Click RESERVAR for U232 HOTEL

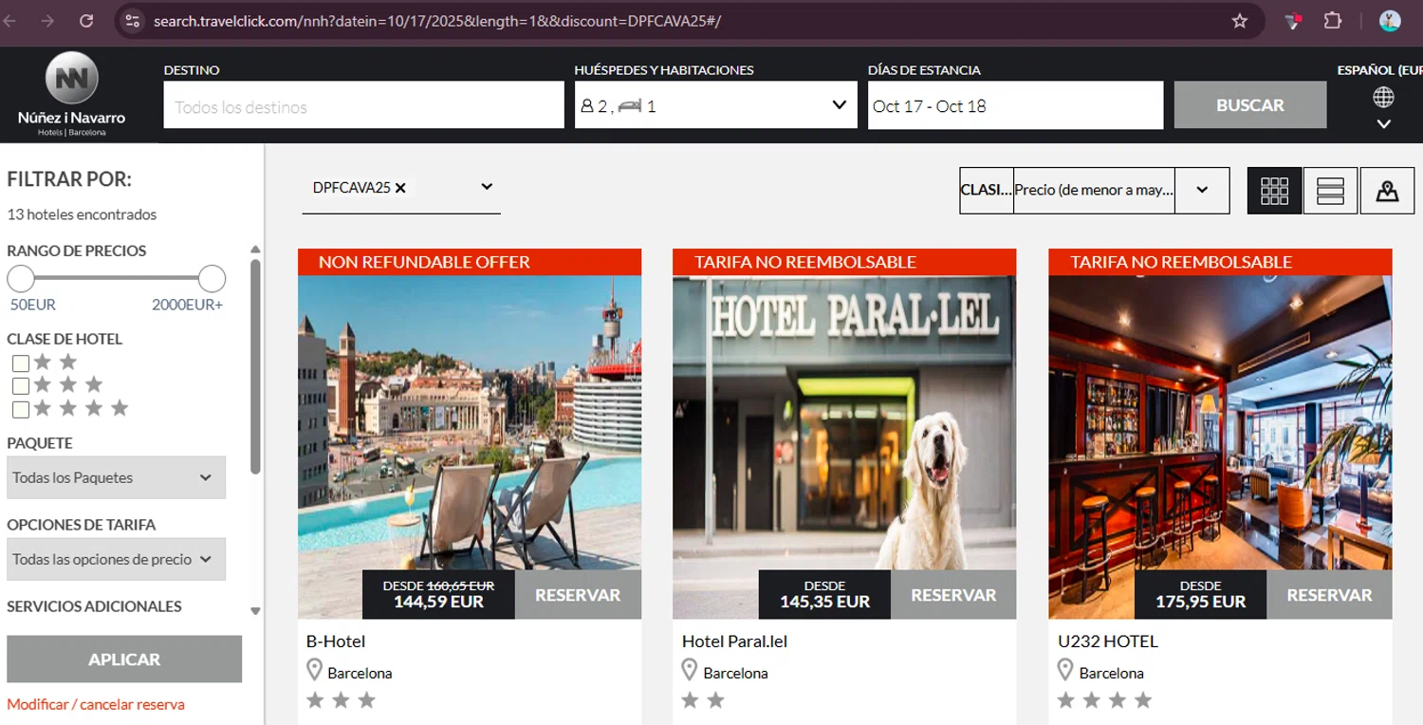(x=1329, y=595)
